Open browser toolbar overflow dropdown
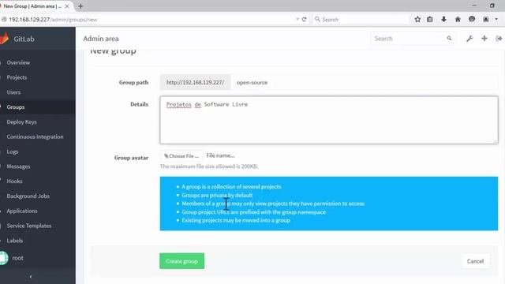 point(496,19)
